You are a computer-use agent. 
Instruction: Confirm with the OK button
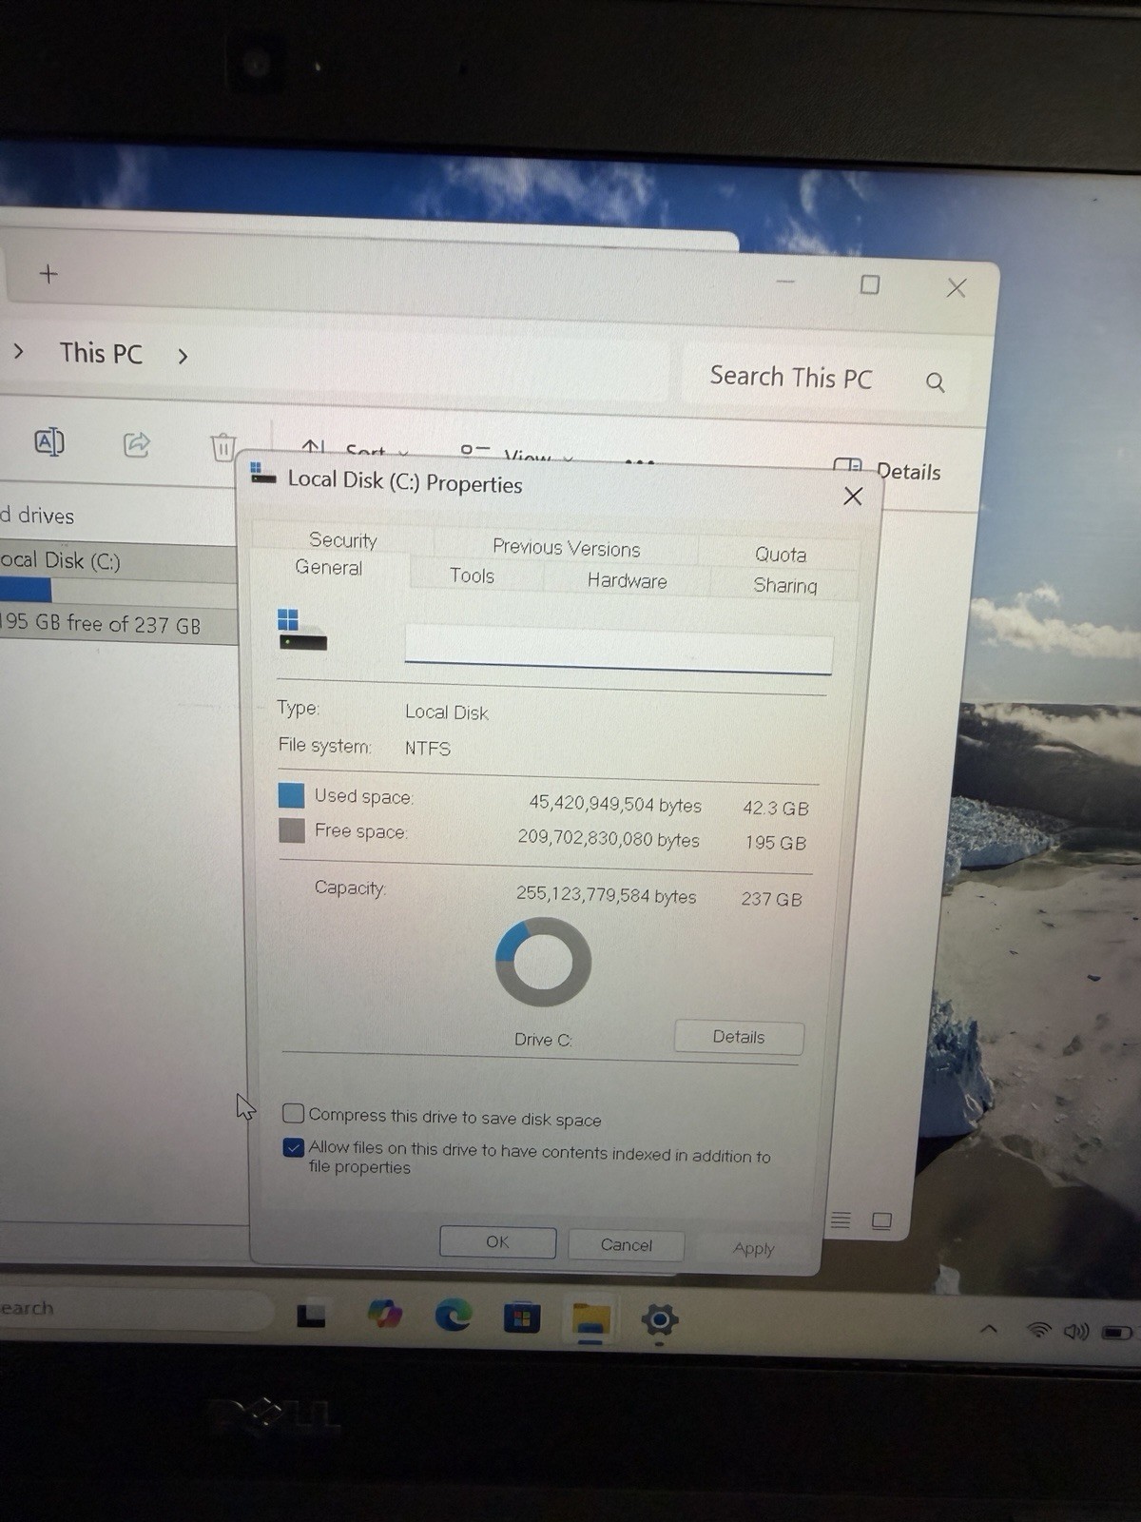coord(497,1242)
